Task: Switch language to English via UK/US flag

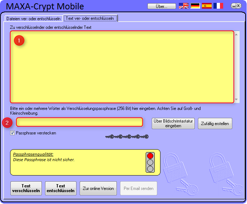Action: (x=184, y=6)
